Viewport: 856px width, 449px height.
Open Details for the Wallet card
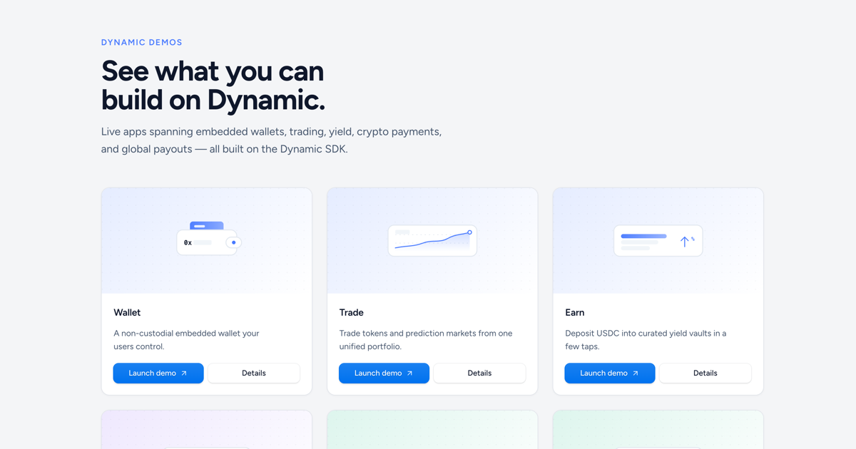point(253,373)
